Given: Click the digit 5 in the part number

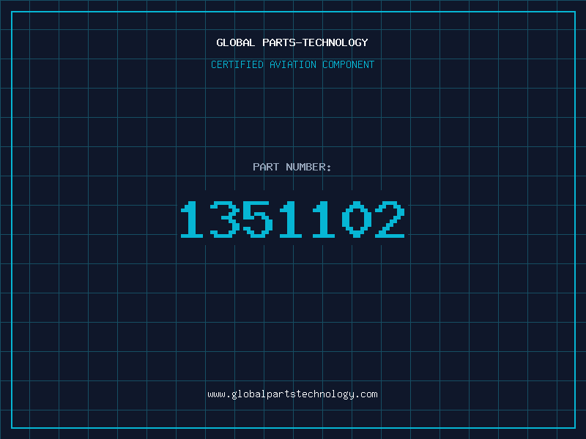Looking at the screenshot, I should 258,219.
